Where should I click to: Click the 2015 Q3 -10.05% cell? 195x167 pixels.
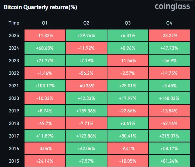[128, 161]
